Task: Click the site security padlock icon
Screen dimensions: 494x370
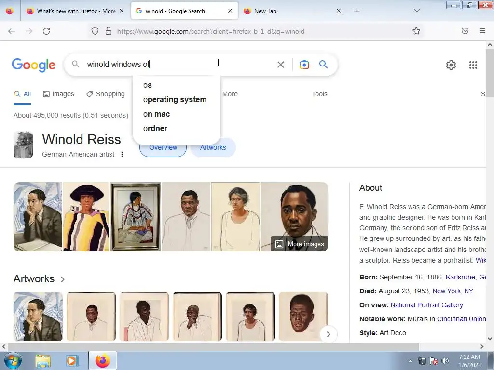Action: pyautogui.click(x=109, y=31)
